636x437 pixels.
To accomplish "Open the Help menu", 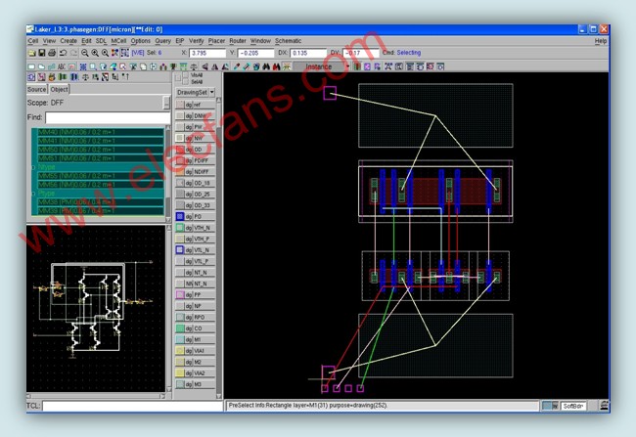I will 600,41.
